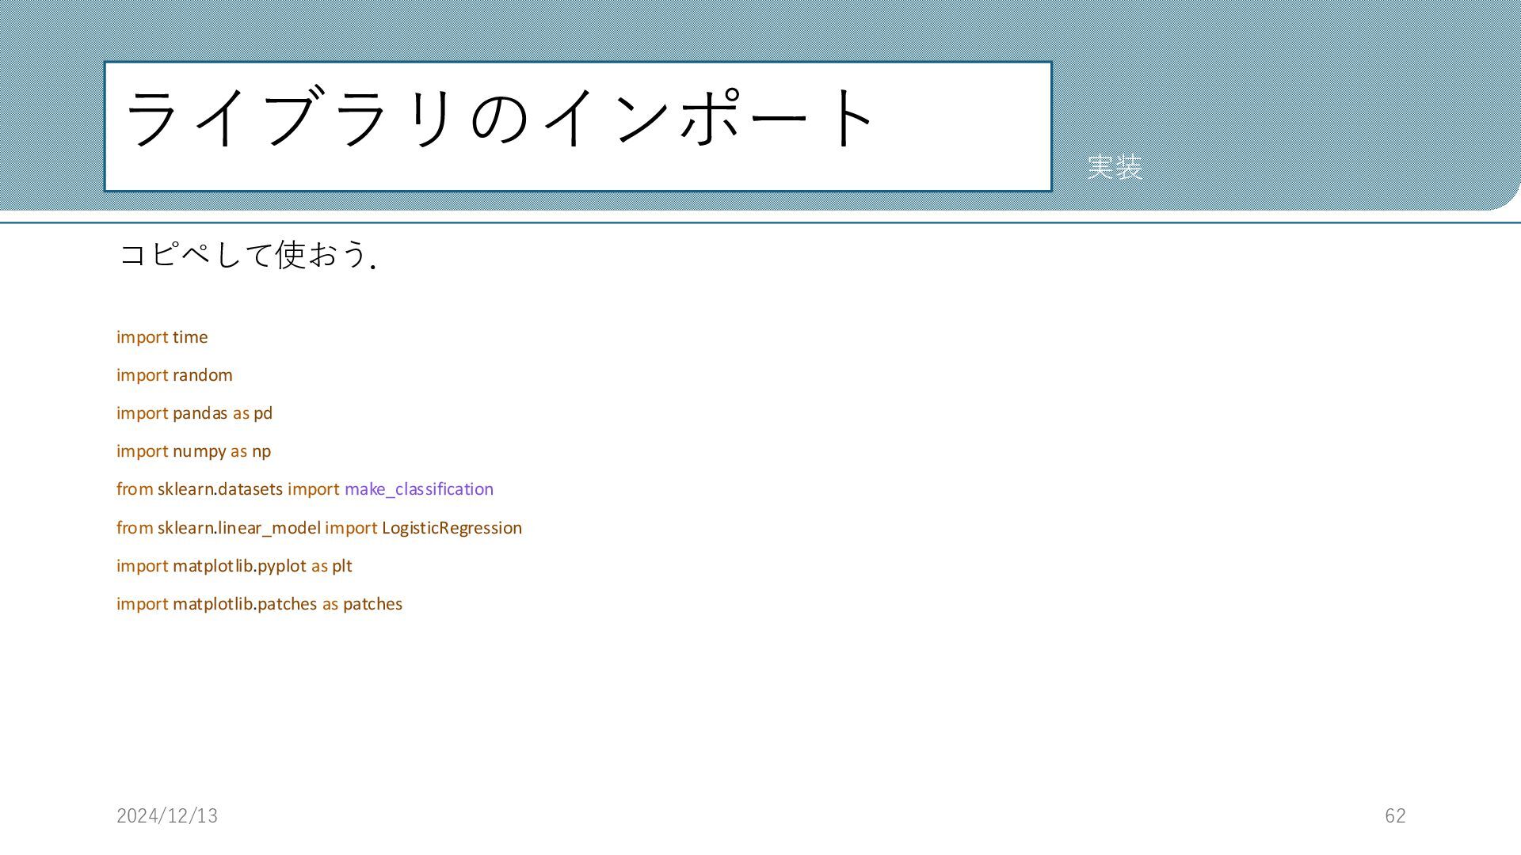
Task: Click the line 'import matplotlib.patches as patches'
Action: pos(259,604)
